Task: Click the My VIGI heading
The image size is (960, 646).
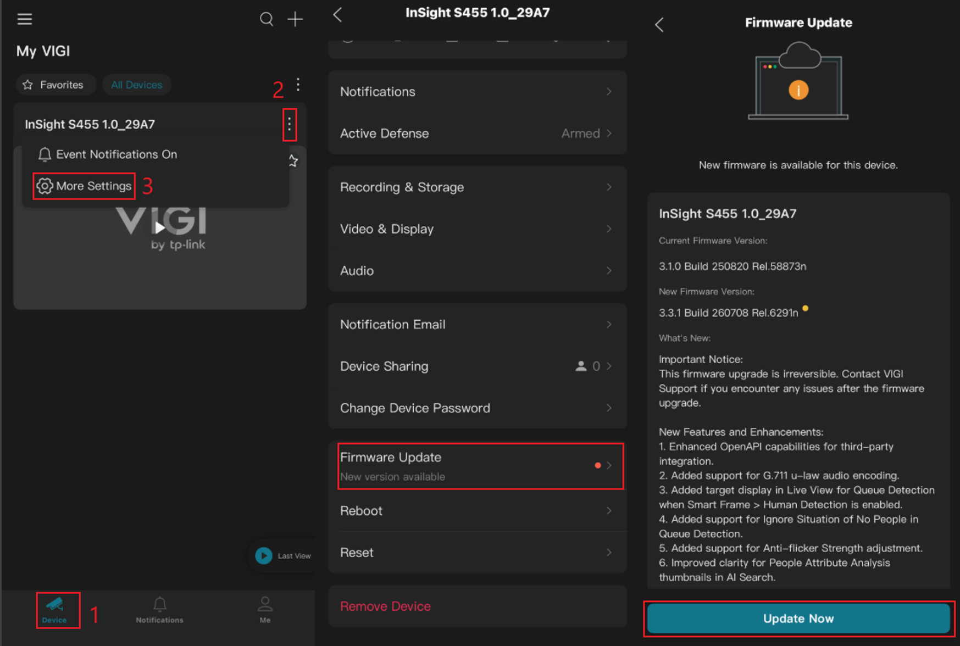Action: click(43, 51)
